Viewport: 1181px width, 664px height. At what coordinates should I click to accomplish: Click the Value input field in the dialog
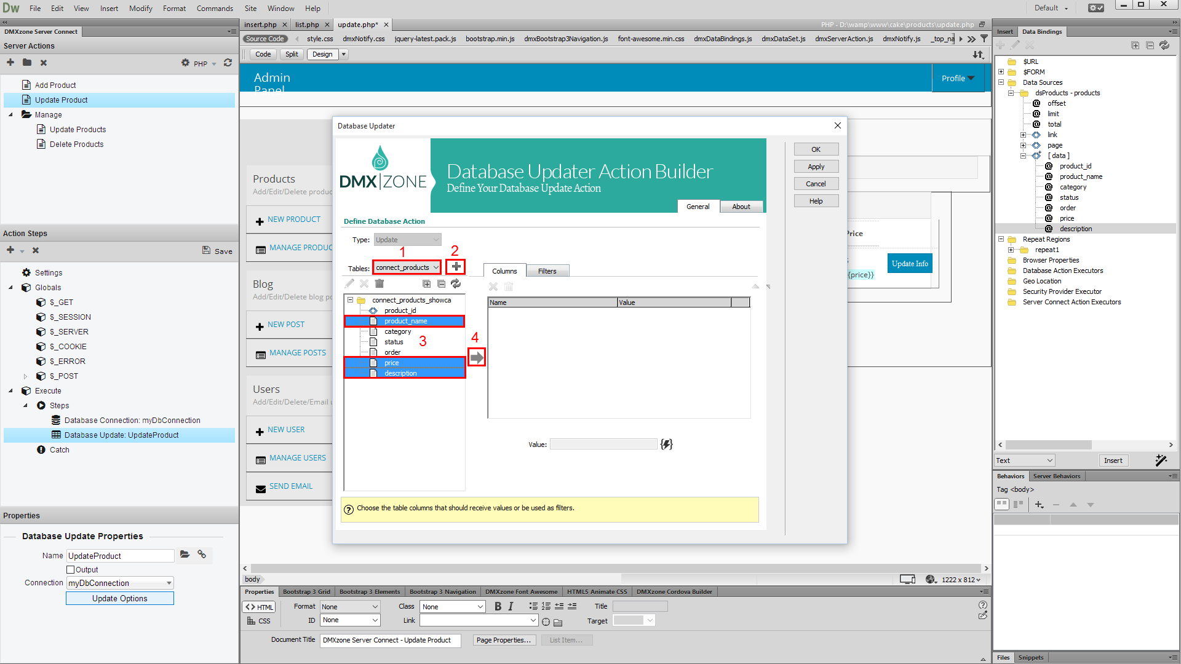coord(603,444)
